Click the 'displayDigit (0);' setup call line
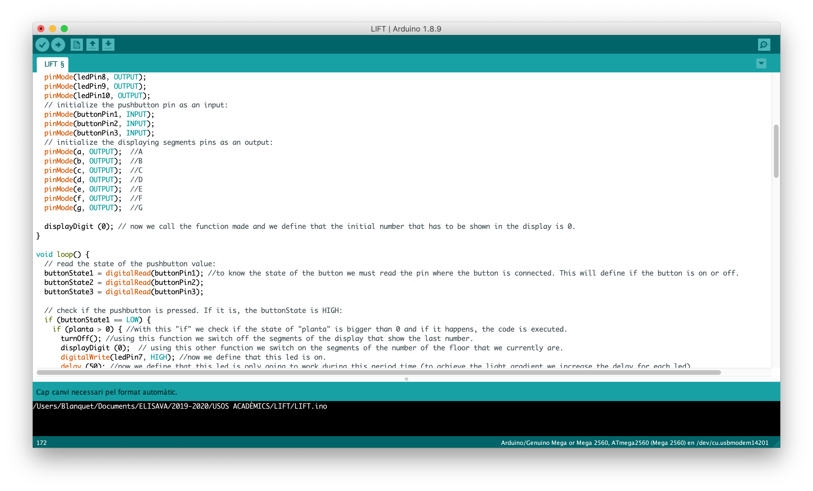 310,226
